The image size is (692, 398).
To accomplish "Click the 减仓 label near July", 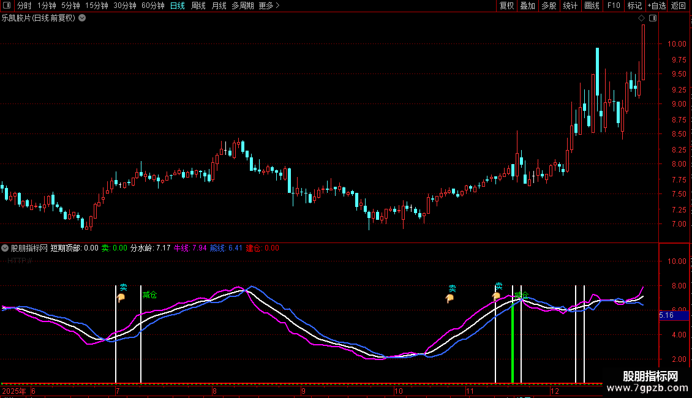I will [149, 295].
